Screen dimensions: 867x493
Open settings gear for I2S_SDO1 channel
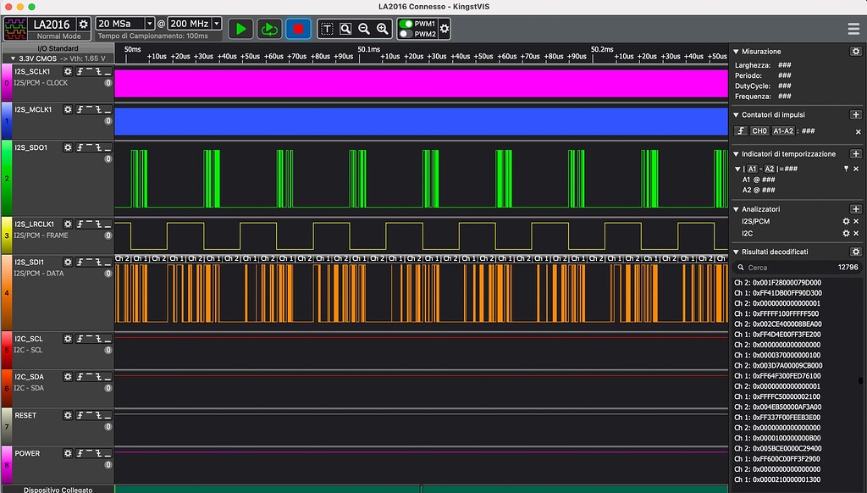(x=69, y=147)
